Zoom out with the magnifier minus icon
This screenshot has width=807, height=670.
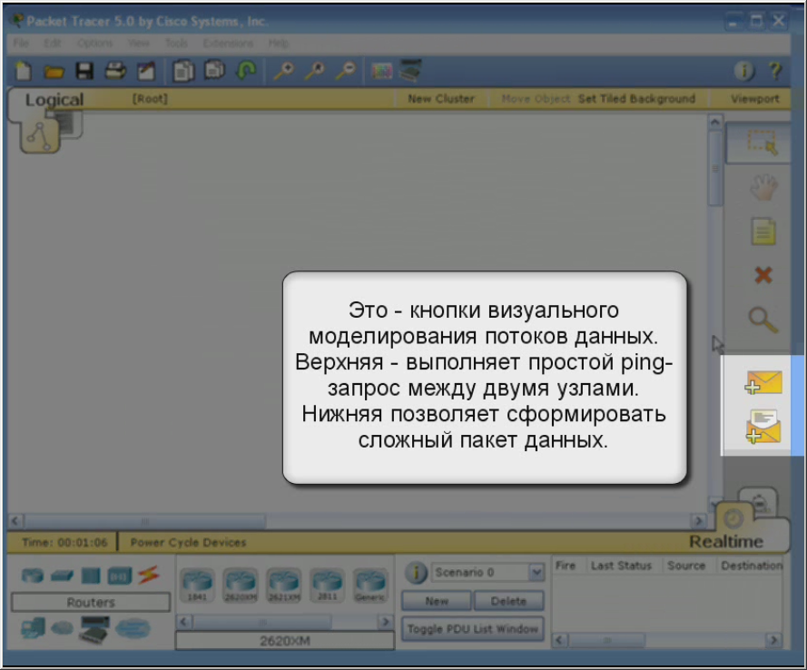[x=345, y=71]
